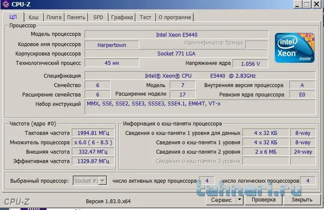This screenshot has width=324, height=210.
Task: Click the Семейство value 6
Action: click(97, 85)
